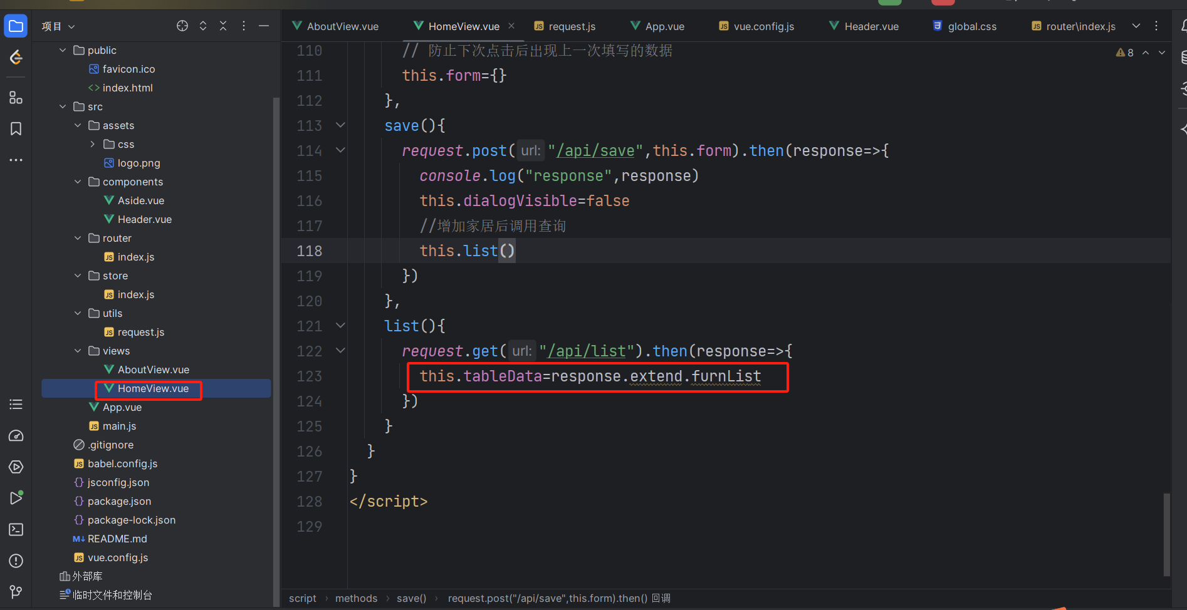
Task: Switch to the Header.vue tab
Action: [x=864, y=26]
